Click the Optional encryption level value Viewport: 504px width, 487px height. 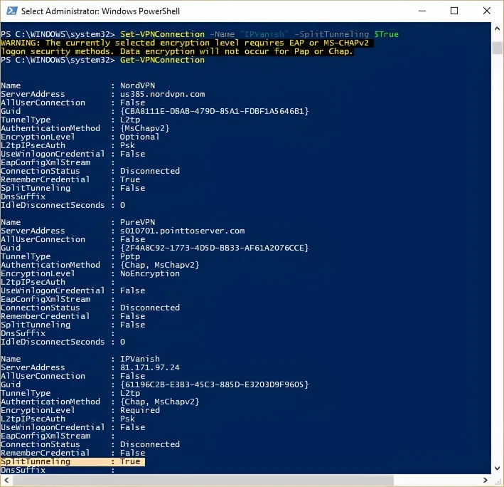139,137
